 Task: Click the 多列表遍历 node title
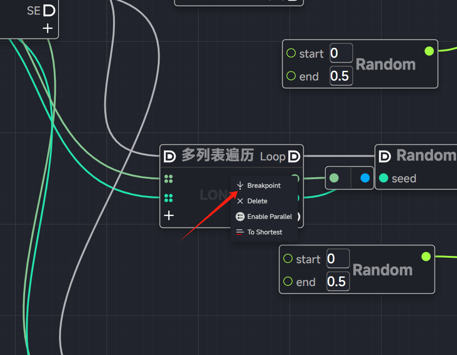(218, 155)
